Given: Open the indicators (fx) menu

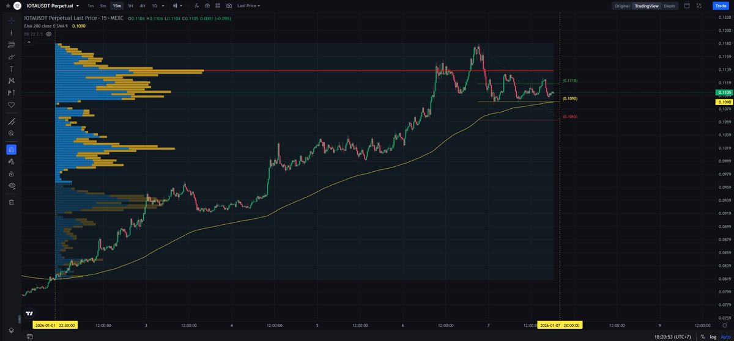Looking at the screenshot, I should point(198,5).
